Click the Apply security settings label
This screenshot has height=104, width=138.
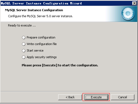[42, 57]
